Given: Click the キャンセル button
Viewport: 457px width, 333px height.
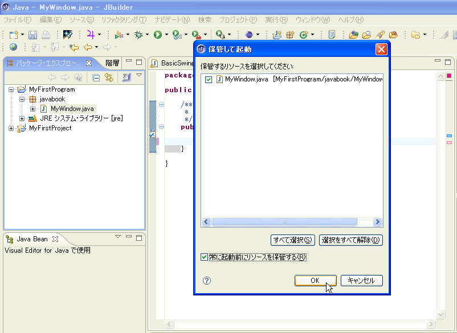Looking at the screenshot, I should 361,281.
